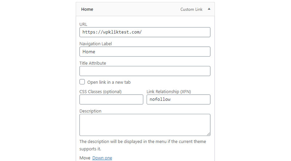This screenshot has width=291, height=161.
Task: Click the 'Open link in a new tab' text
Action: point(109,82)
